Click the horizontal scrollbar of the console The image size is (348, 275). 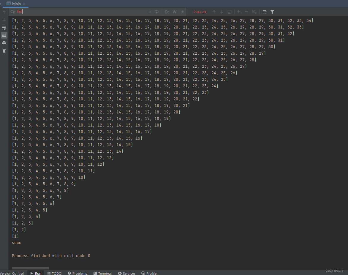(30, 268)
